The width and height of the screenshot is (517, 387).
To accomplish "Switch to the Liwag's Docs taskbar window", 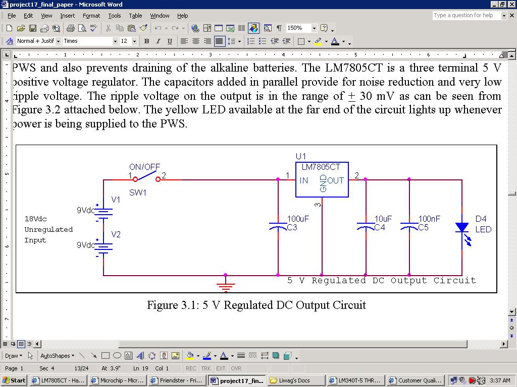I will pyautogui.click(x=296, y=380).
